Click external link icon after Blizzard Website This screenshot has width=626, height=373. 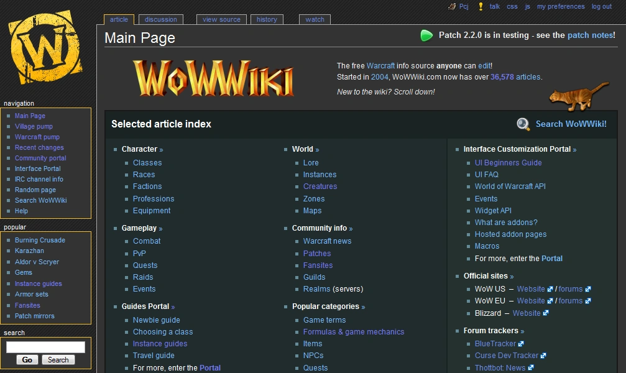[546, 313]
